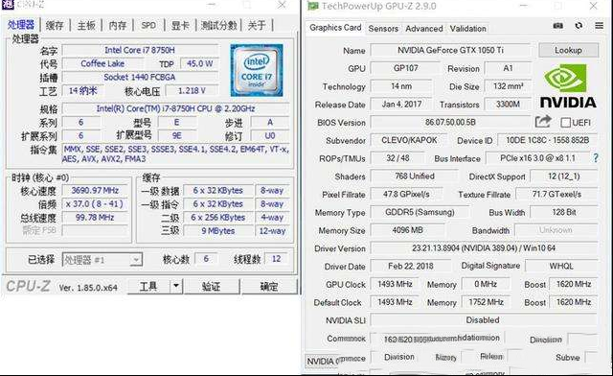613x376 pixels.
Task: Click the BIOS Version field 86.07.50.00.5B
Action: (450, 122)
